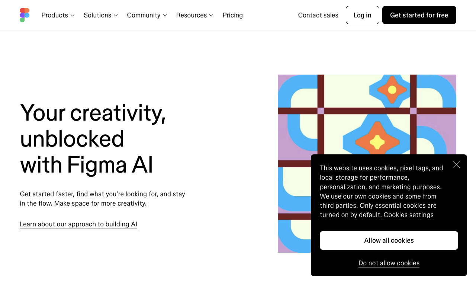Click the orange star shape in artwork
Screen dimensions: 476x285
[377, 141]
